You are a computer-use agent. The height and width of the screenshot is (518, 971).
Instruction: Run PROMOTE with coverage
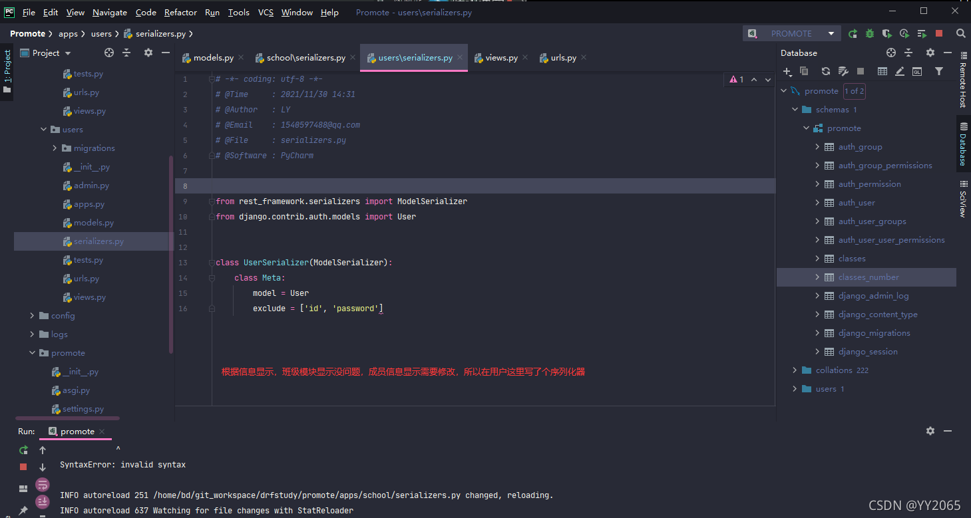click(x=887, y=33)
